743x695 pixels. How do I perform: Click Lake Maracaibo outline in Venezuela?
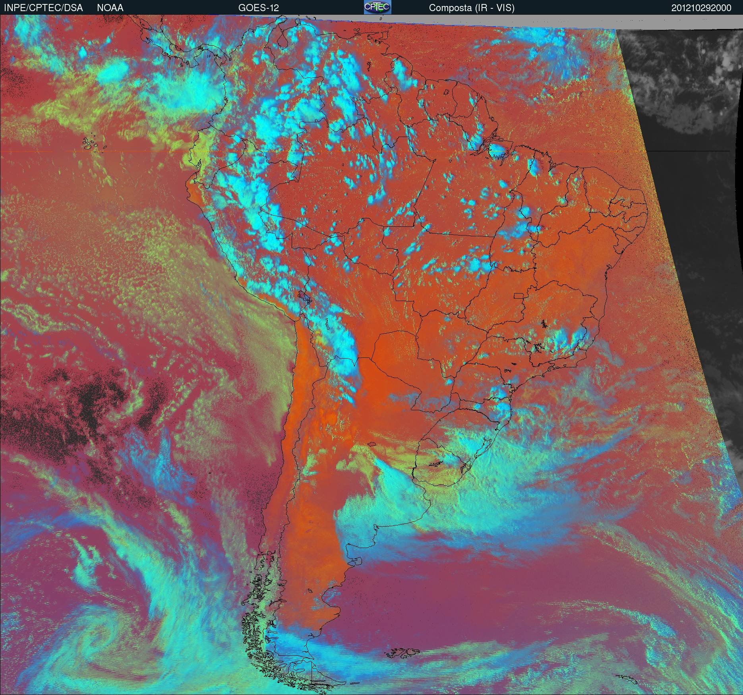[282, 41]
